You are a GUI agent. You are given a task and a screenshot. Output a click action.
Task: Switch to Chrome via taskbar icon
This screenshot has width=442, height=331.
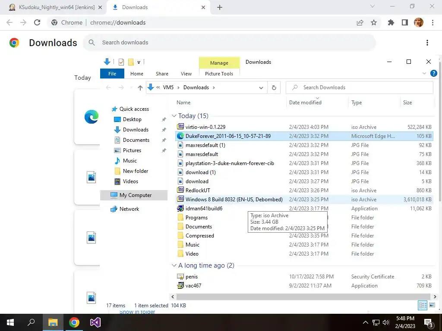pyautogui.click(x=74, y=322)
